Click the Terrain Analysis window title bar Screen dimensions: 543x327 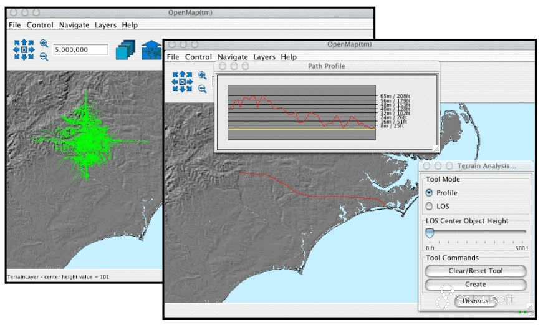(476, 166)
